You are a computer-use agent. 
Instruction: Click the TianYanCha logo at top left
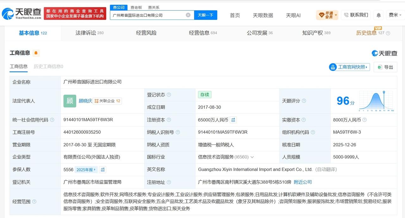pos(22,14)
